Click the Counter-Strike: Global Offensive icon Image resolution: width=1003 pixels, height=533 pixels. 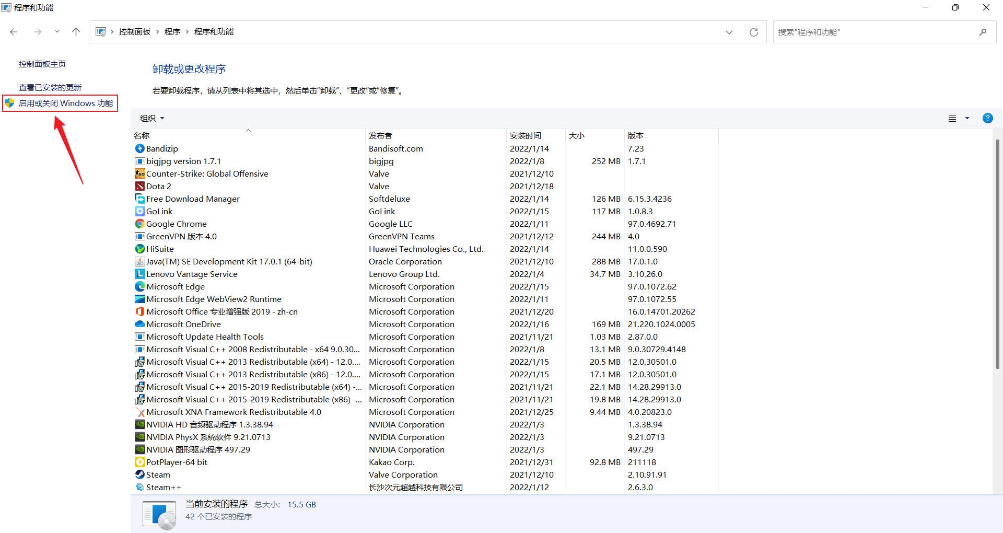[x=139, y=173]
